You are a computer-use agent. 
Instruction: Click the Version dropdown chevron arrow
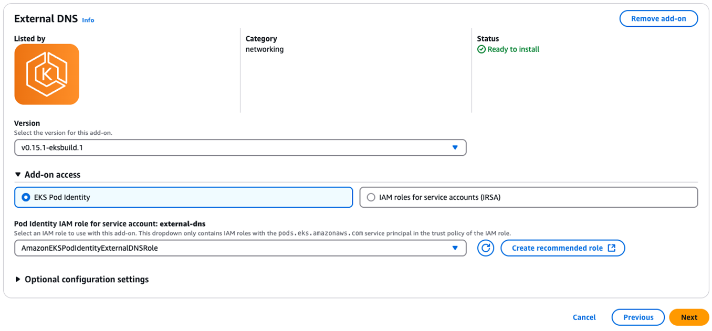(x=455, y=147)
